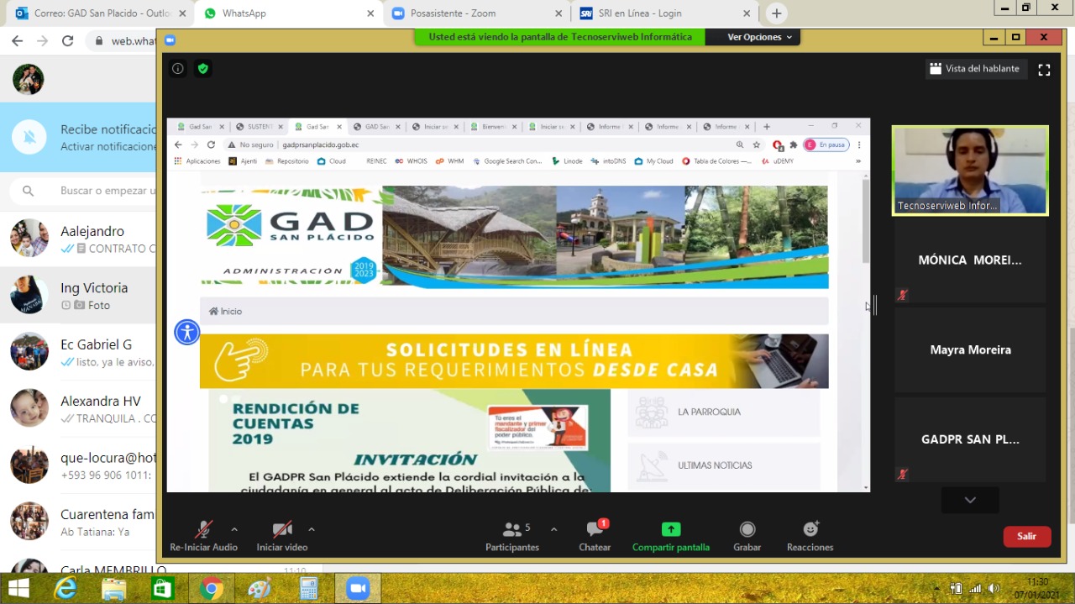Start recording with the Grabar button
The height and width of the screenshot is (604, 1075).
click(747, 530)
